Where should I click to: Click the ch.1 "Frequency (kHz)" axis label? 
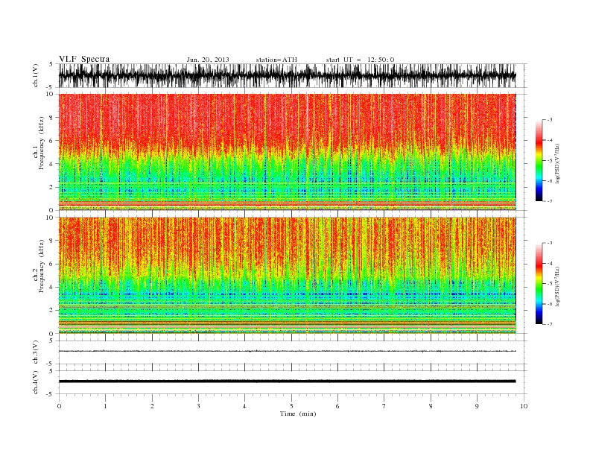[x=41, y=143]
